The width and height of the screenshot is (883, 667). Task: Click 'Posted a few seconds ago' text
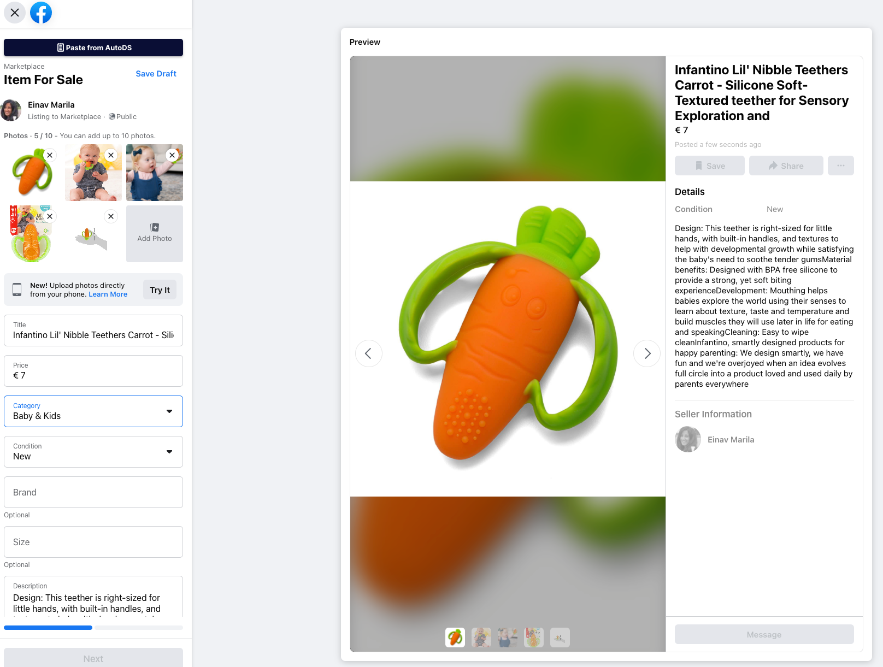tap(718, 145)
